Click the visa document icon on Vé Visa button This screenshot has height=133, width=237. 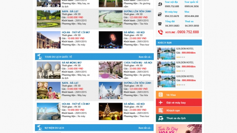pyautogui.click(x=161, y=95)
